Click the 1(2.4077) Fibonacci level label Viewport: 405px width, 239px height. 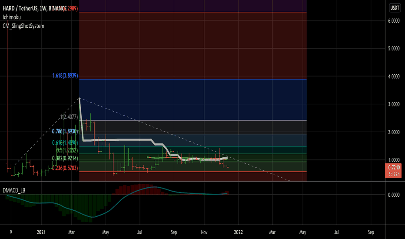69,117
